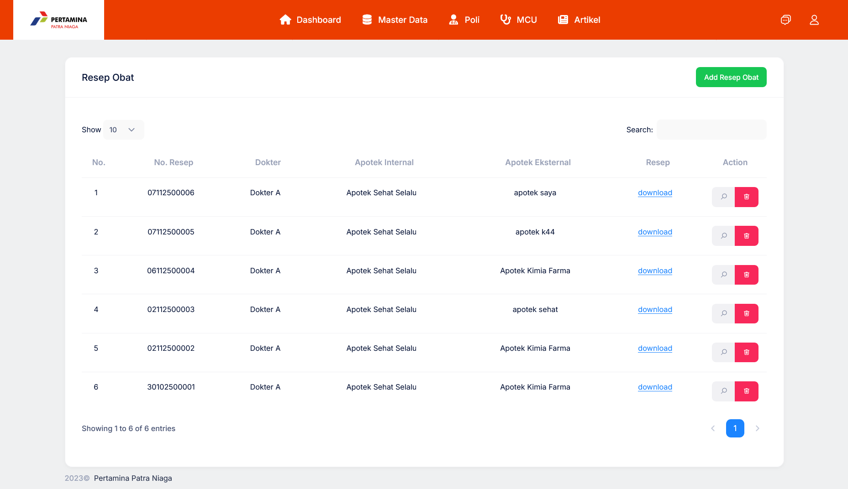Delete resep 07112500006
848x489 pixels.
click(747, 197)
